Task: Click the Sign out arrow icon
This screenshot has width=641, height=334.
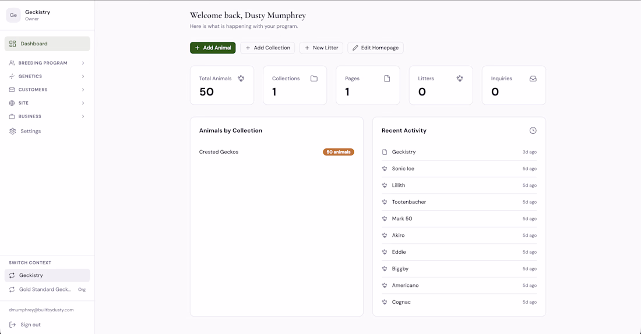Action: pyautogui.click(x=13, y=325)
